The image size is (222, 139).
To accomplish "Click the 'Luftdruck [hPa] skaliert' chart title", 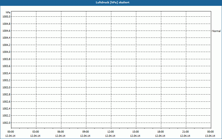I will tap(111, 2).
